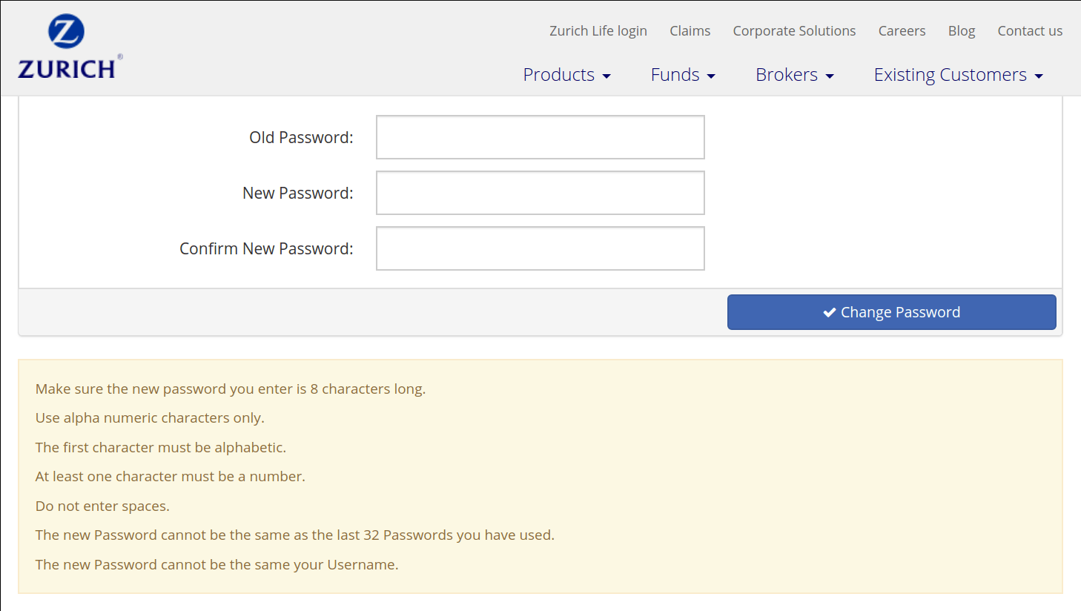Visit the Careers page
The height and width of the screenshot is (611, 1081).
pyautogui.click(x=902, y=31)
